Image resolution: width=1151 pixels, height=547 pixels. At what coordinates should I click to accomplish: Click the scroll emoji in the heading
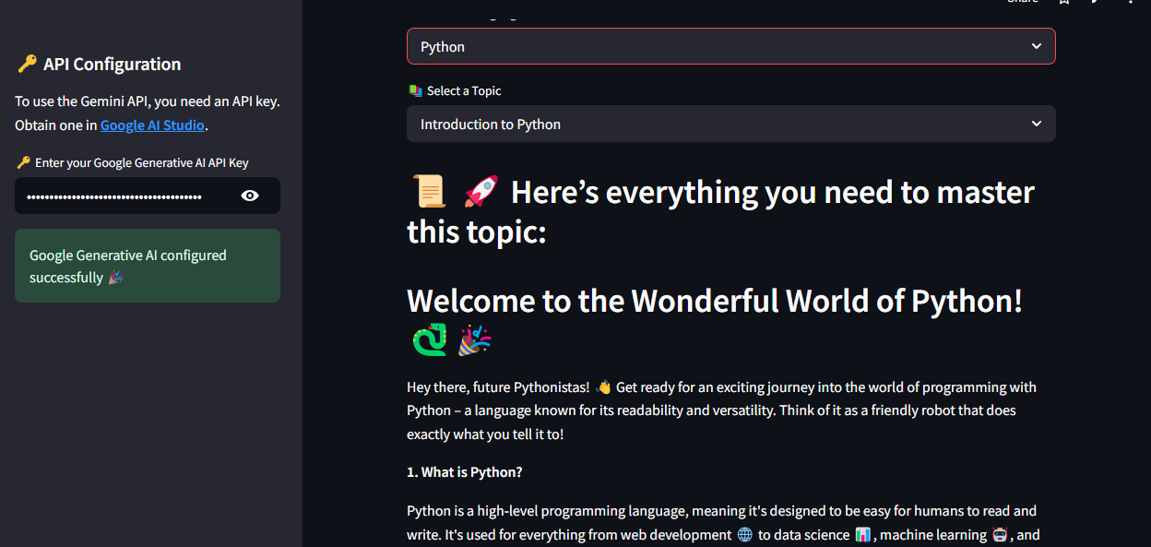(431, 192)
